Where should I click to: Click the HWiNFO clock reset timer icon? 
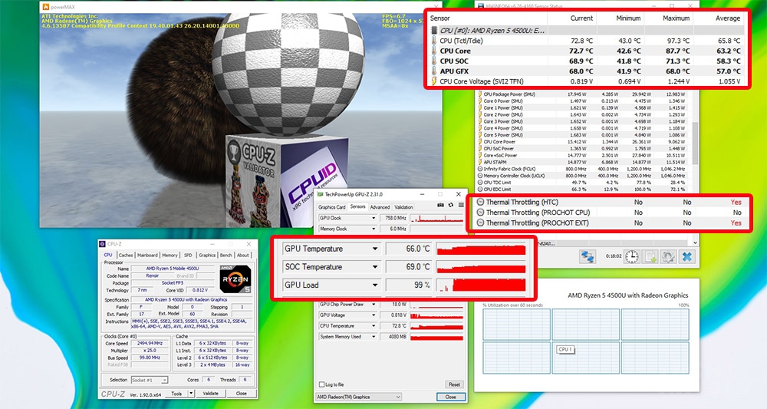click(632, 256)
